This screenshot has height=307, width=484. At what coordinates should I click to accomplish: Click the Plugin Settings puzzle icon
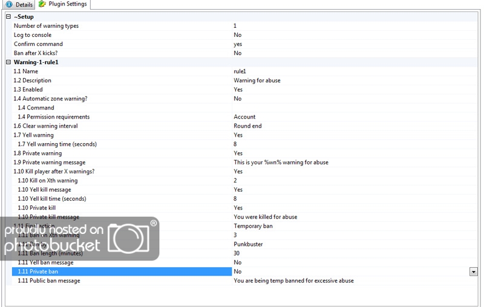pyautogui.click(x=42, y=4)
